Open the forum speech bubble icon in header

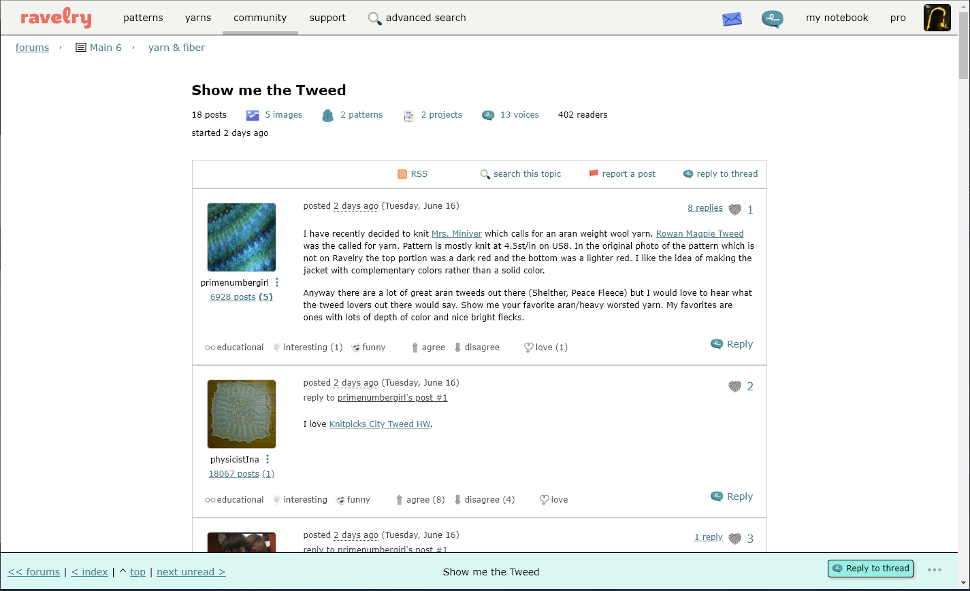[x=772, y=18]
